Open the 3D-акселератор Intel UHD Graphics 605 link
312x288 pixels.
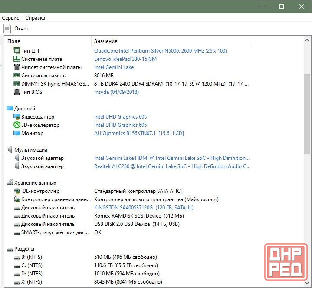pos(120,125)
